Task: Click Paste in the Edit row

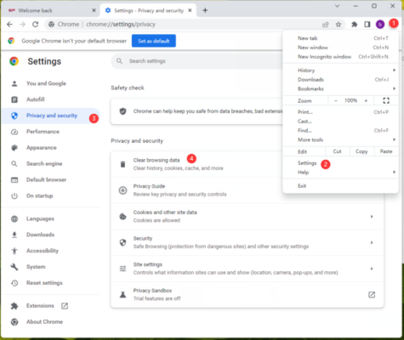Action: pos(386,151)
